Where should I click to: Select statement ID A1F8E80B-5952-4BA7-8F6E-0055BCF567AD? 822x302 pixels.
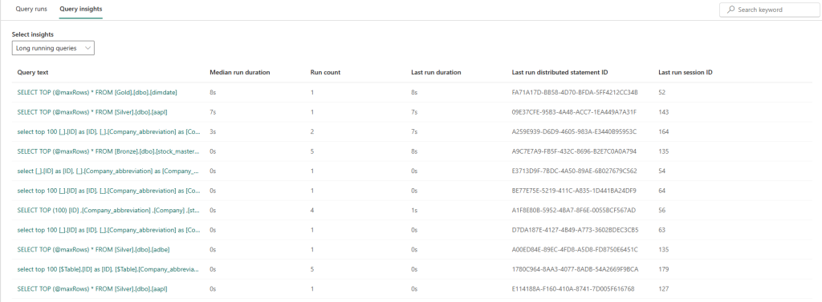click(573, 211)
